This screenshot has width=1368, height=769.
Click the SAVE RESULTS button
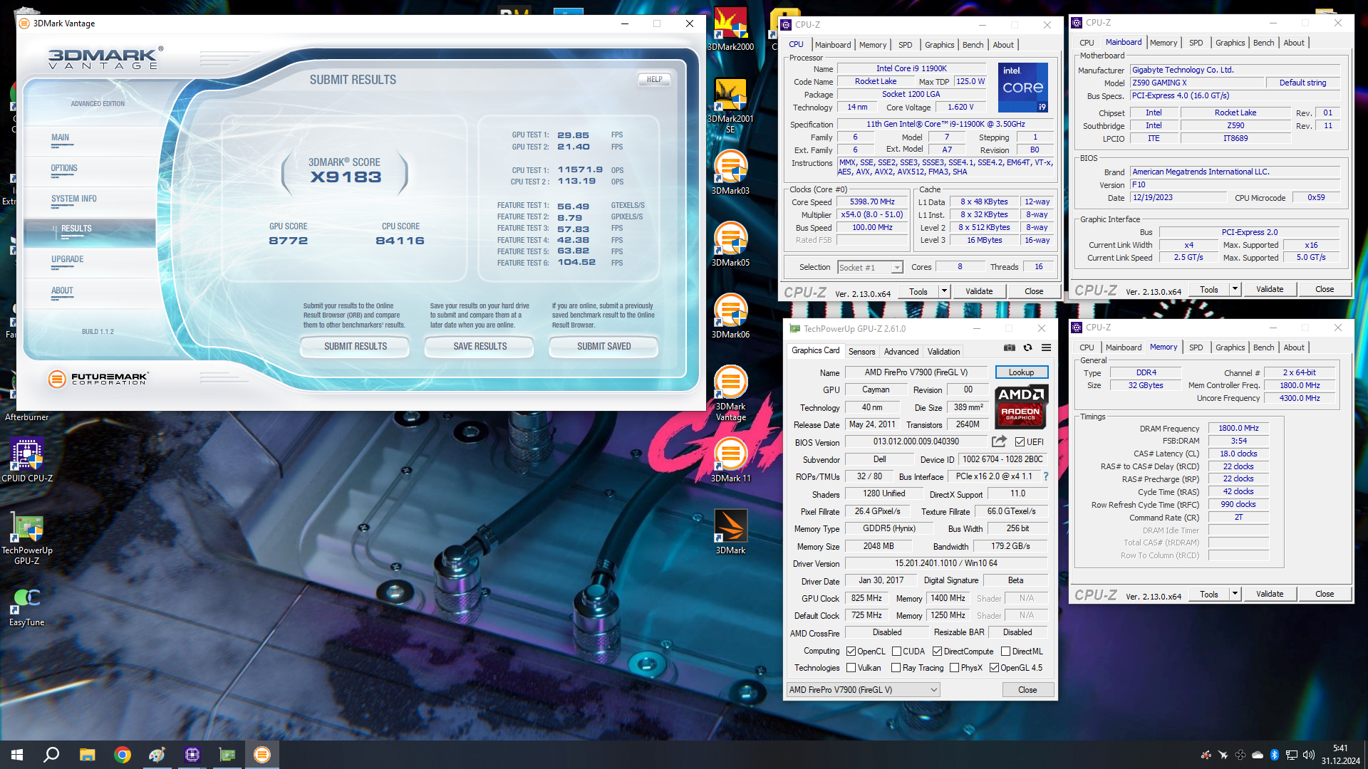[x=480, y=347]
